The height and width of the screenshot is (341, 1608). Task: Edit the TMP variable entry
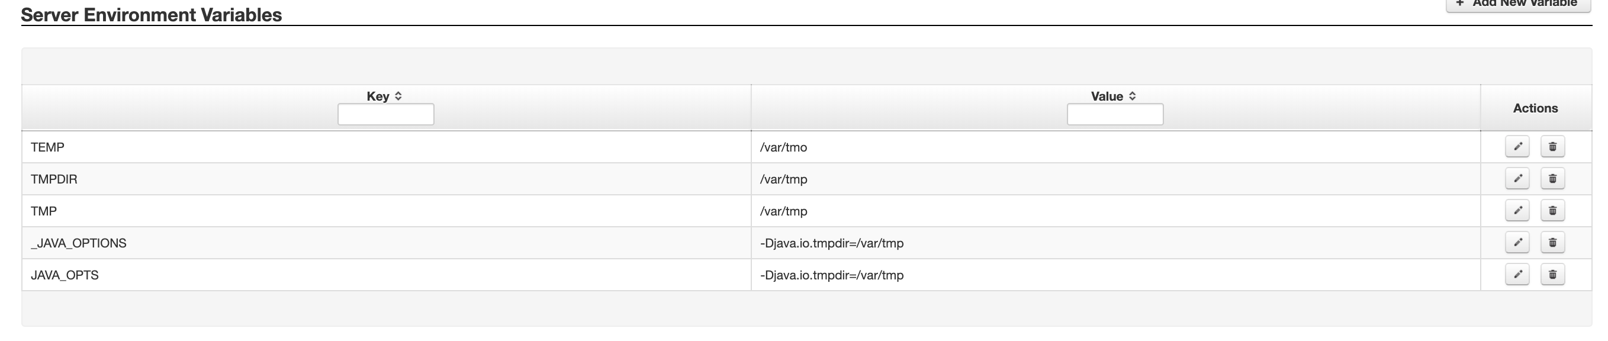coord(1517,211)
